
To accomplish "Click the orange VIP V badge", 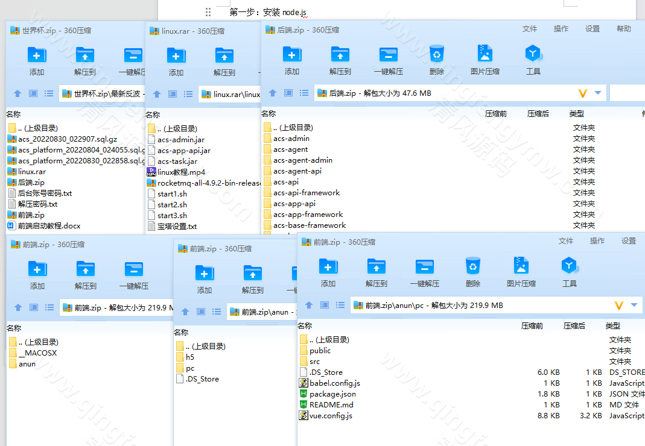I will click(x=582, y=93).
